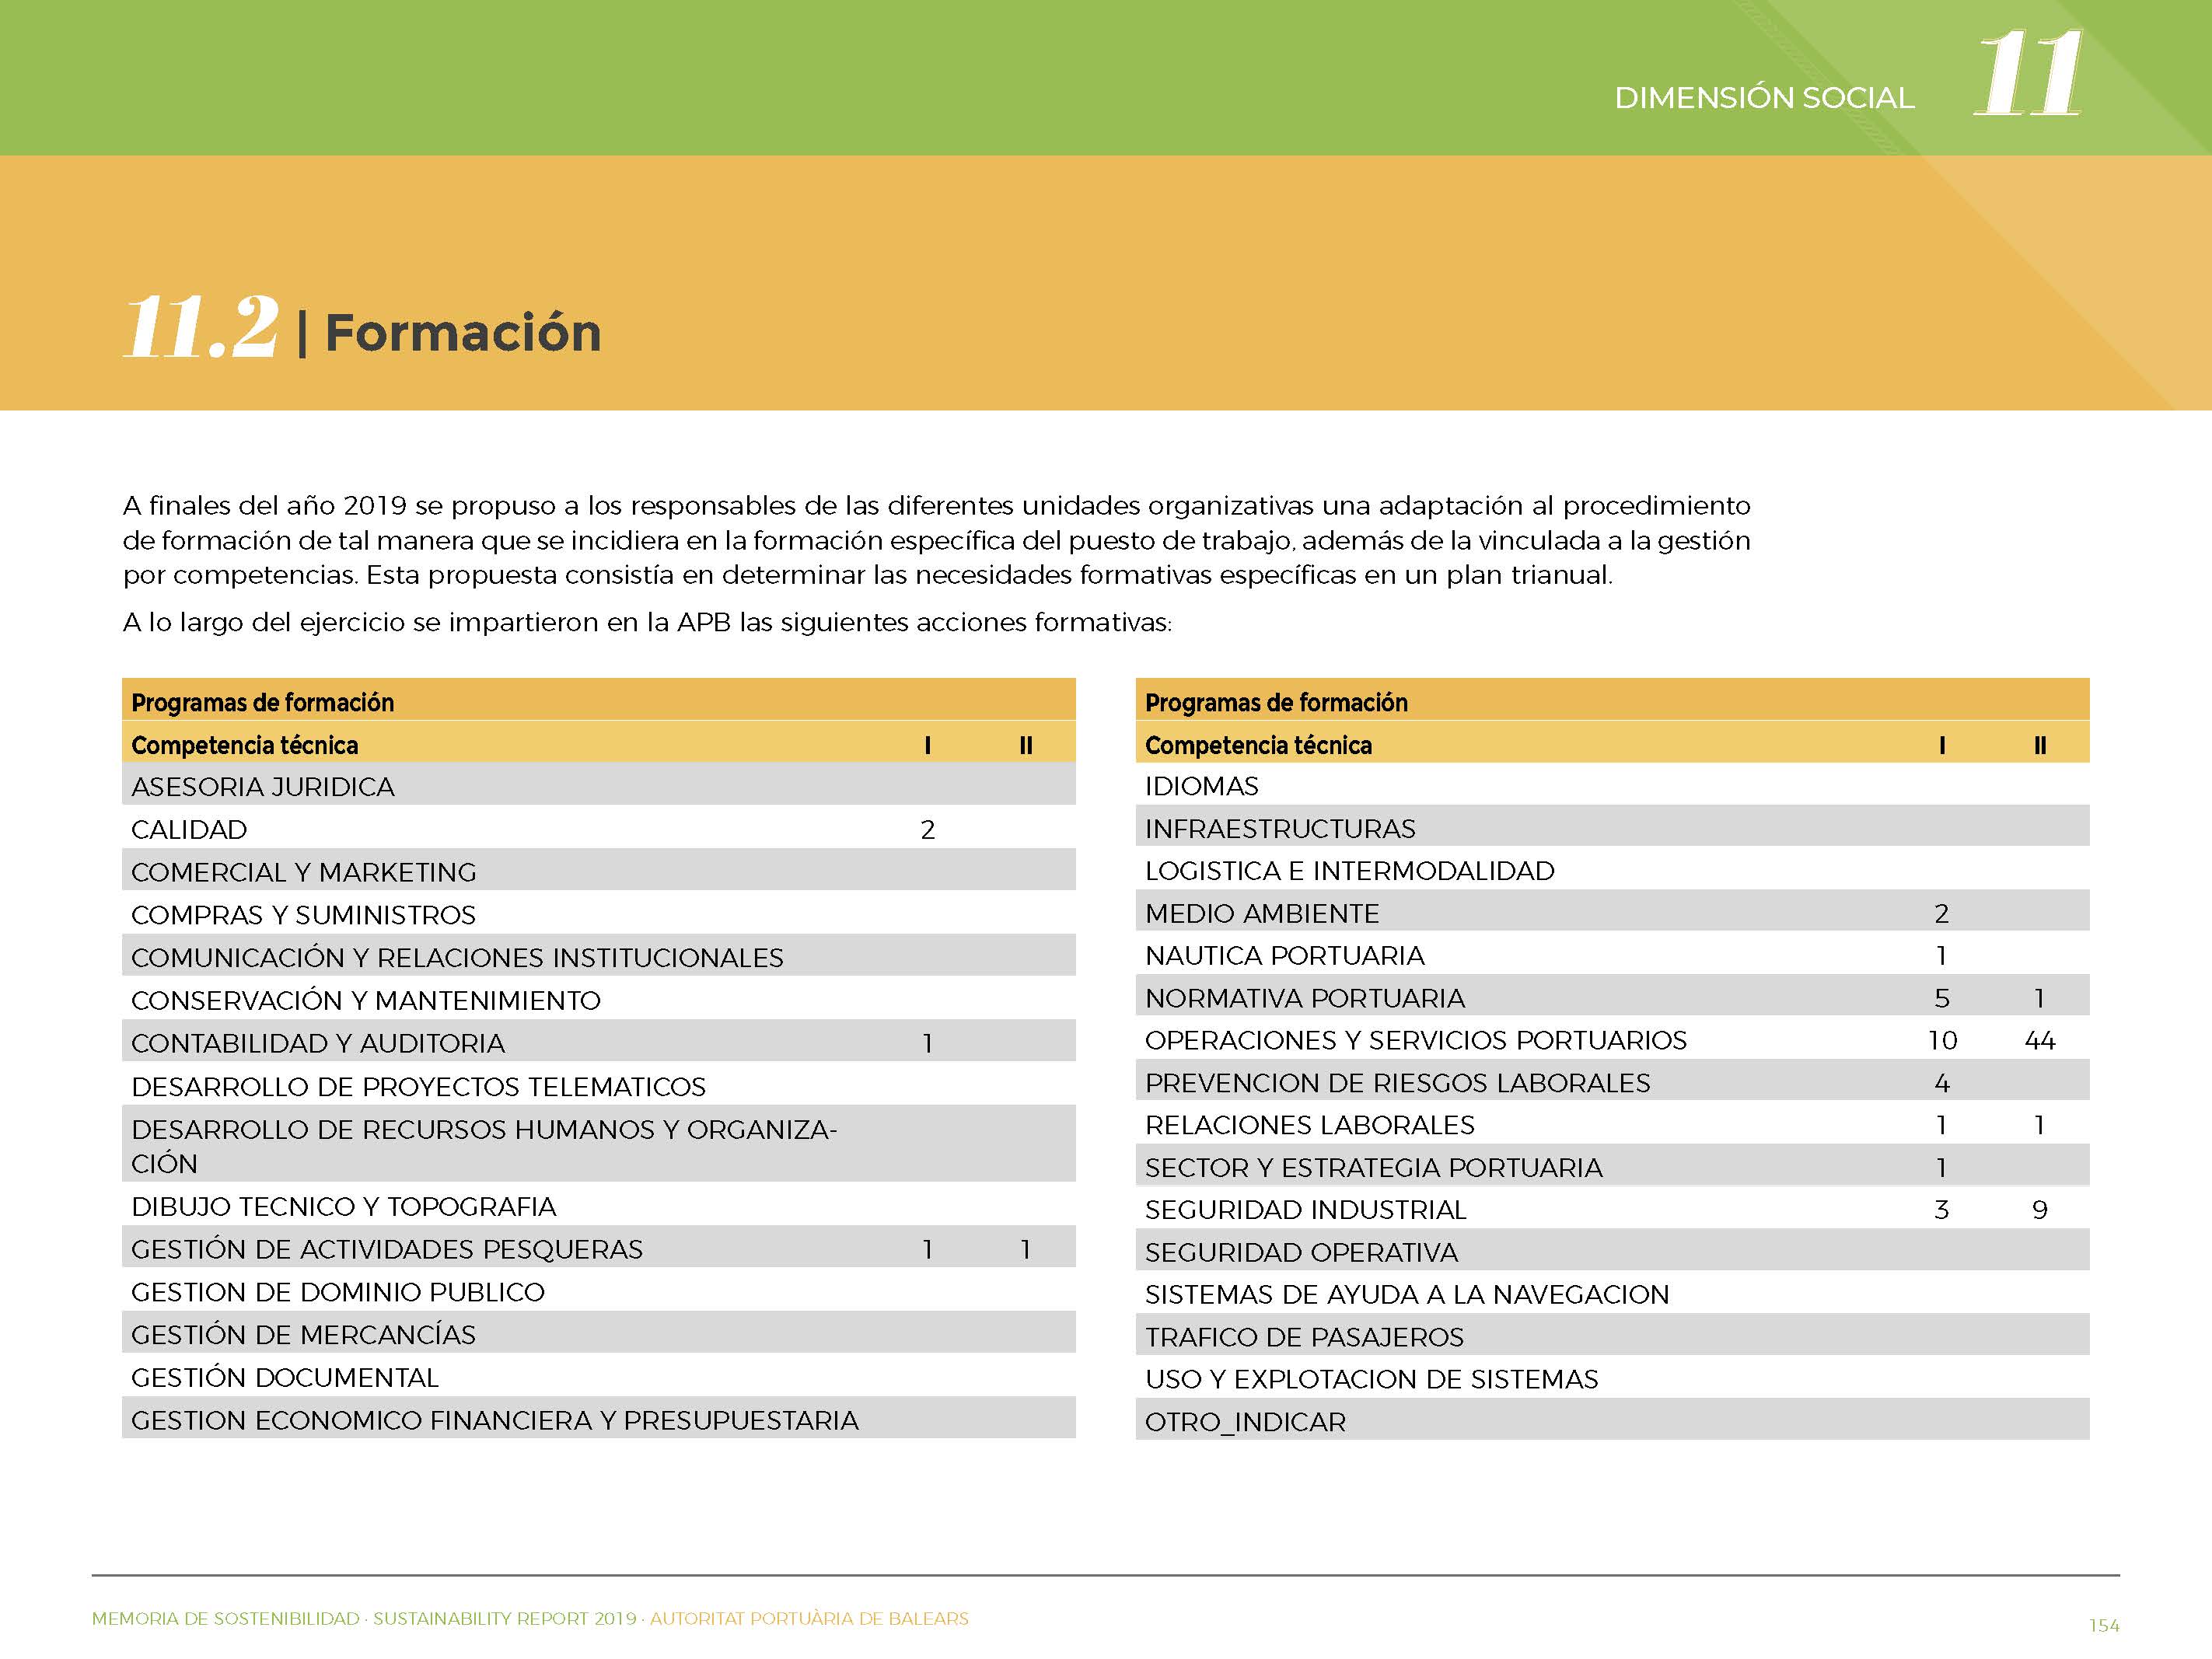The height and width of the screenshot is (1659, 2212).
Task: Click the value 9 in SEGURIDAD INDUSTRIAL row
Action: tap(2040, 1210)
